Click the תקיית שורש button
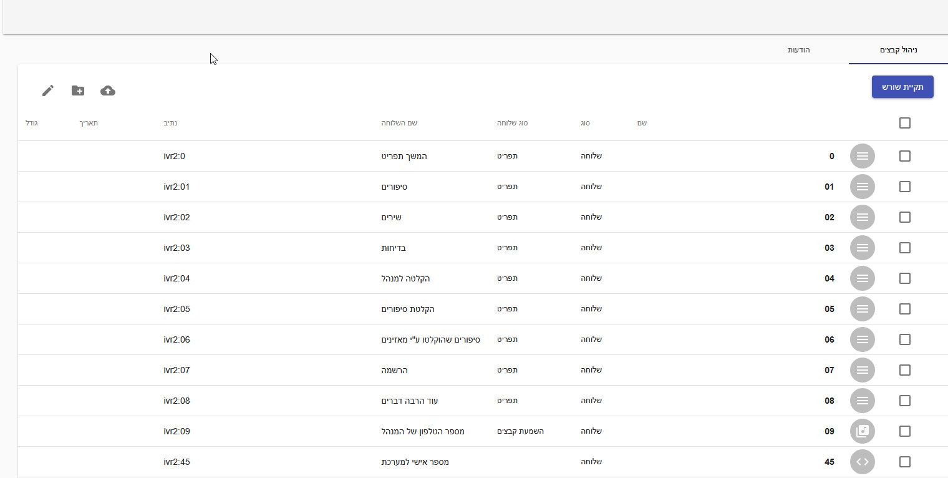Image resolution: width=948 pixels, height=478 pixels. (x=902, y=87)
